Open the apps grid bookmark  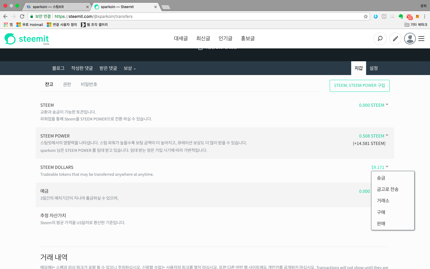pyautogui.click(x=8, y=25)
